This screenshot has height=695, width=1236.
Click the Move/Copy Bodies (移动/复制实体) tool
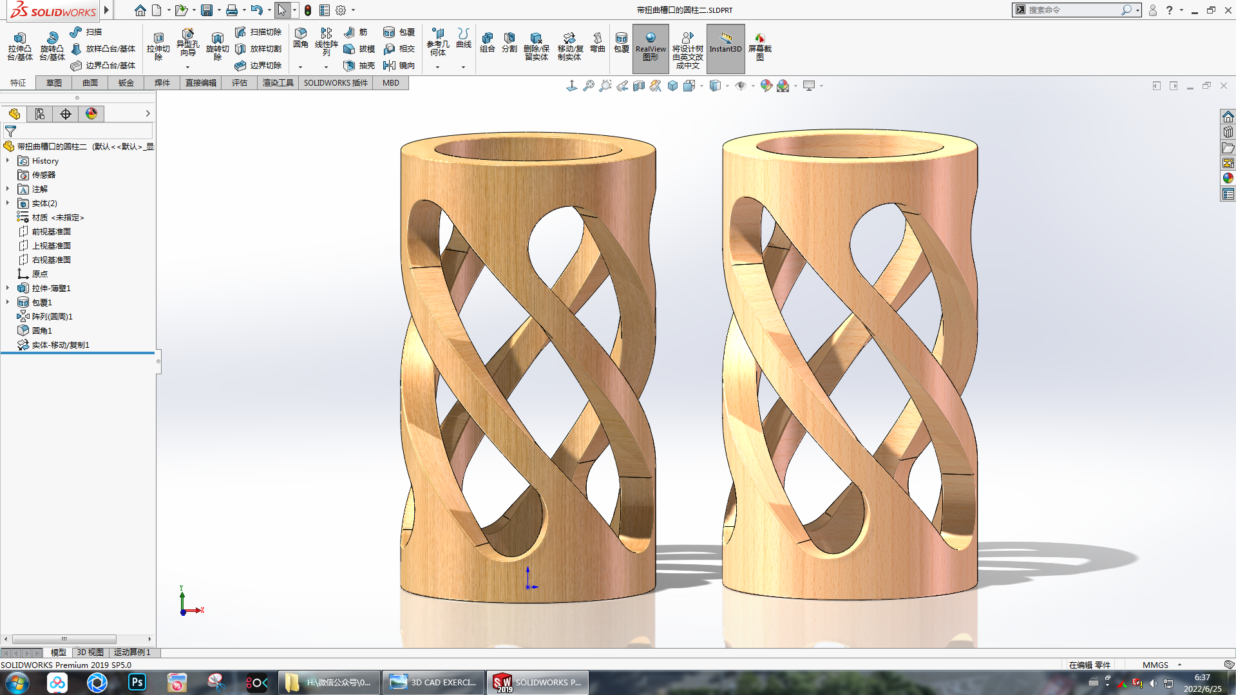(x=569, y=46)
